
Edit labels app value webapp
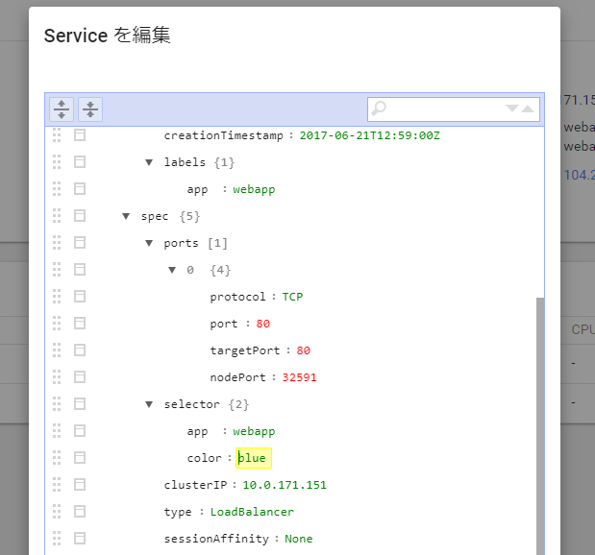pyautogui.click(x=254, y=189)
